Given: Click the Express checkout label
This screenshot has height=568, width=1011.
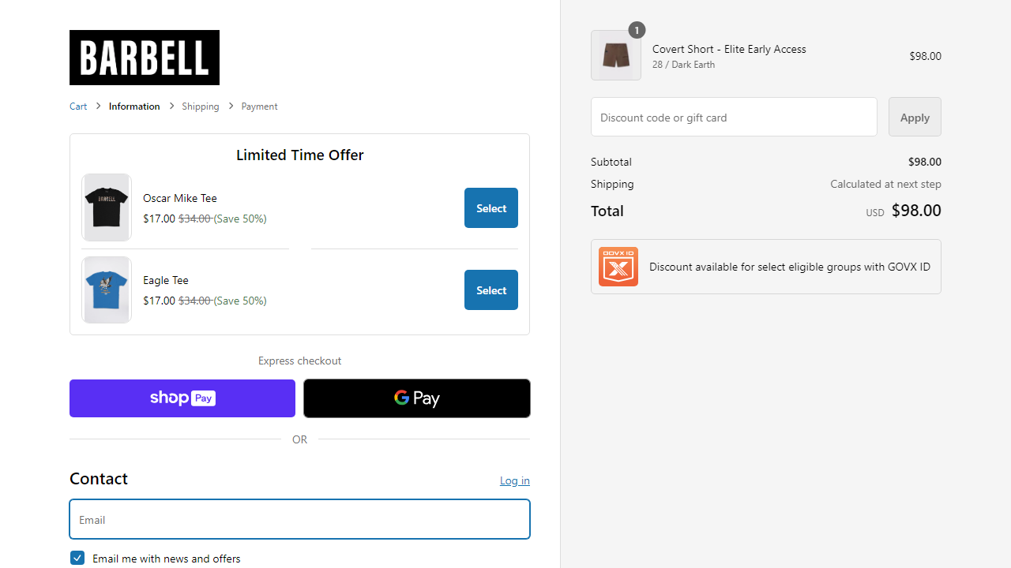Looking at the screenshot, I should [x=300, y=361].
